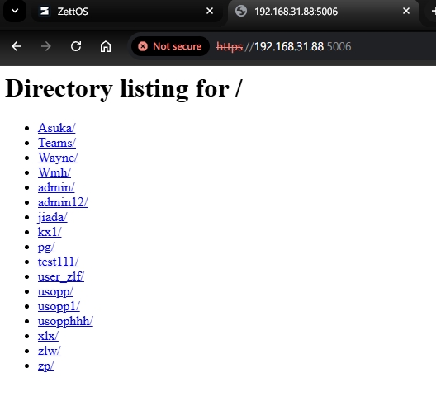Open the test111/ directory

pyautogui.click(x=59, y=262)
